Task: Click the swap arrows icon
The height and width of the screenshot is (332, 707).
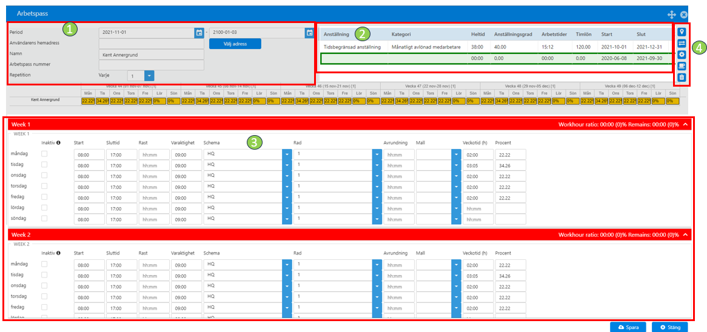Action: 682,43
